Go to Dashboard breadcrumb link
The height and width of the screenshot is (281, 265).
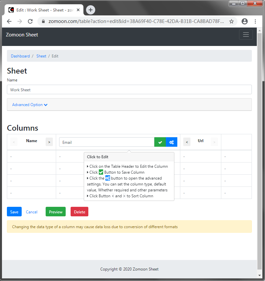click(20, 56)
